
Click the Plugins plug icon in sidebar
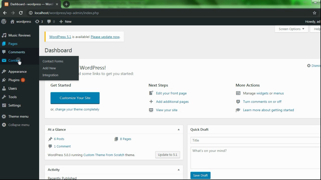pyautogui.click(x=4, y=80)
